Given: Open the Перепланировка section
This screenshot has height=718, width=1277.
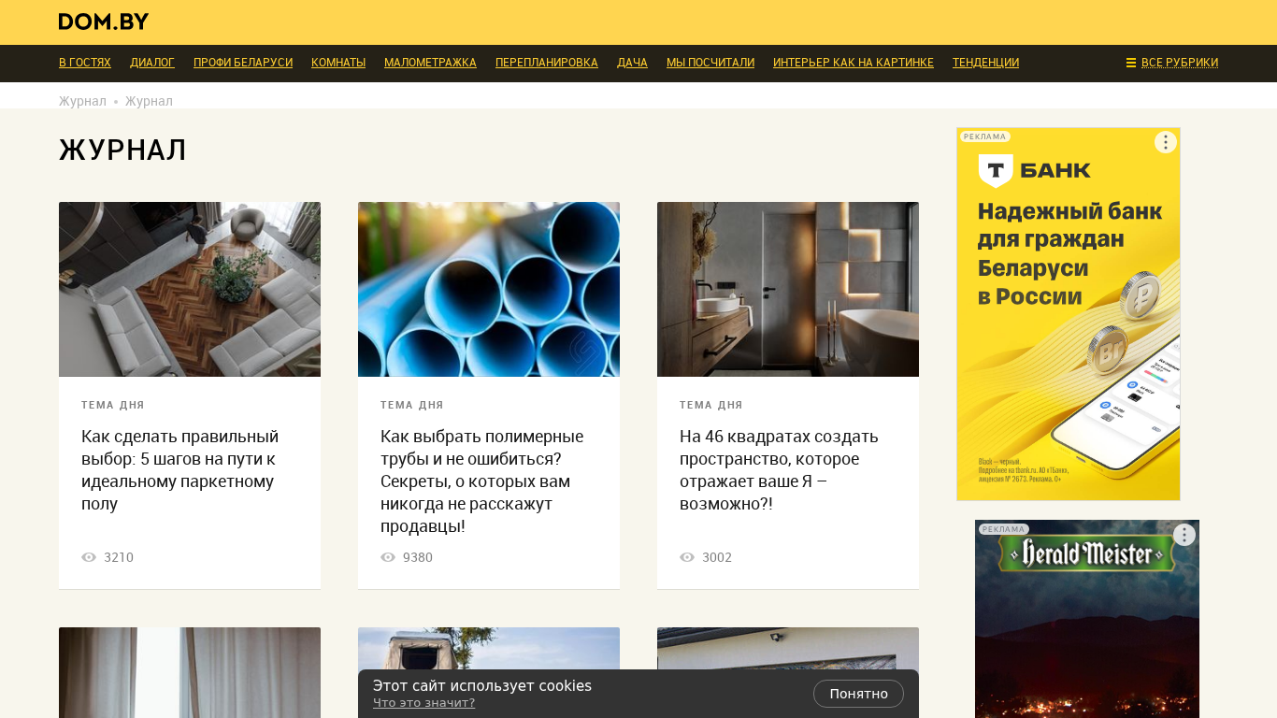Looking at the screenshot, I should click(547, 63).
